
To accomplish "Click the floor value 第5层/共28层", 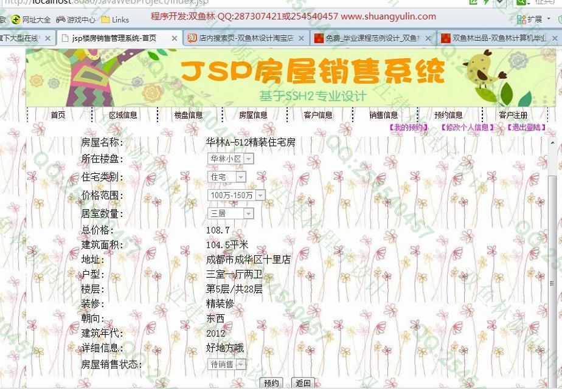I will [x=234, y=289].
